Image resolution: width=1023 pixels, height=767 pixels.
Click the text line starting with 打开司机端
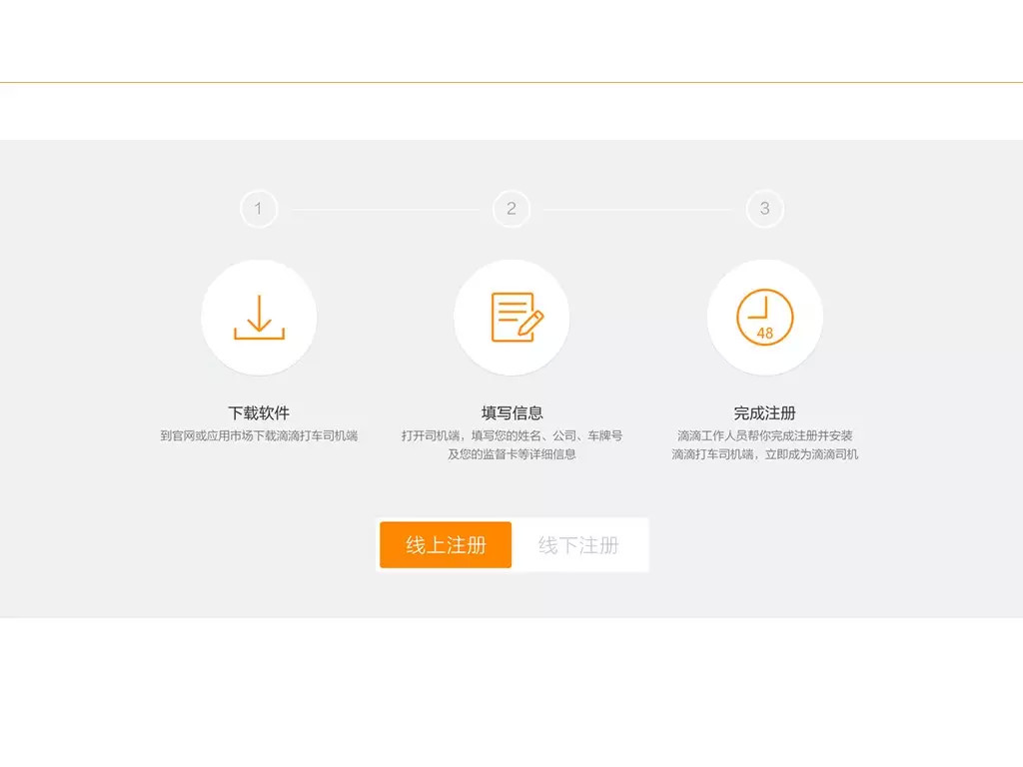tap(511, 435)
